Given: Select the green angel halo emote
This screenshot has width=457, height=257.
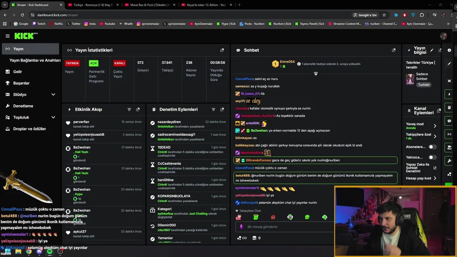Looking at the screenshot, I should [x=256, y=217].
